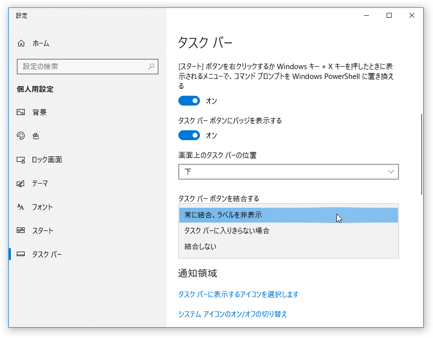
Task: Open the フォント icon
Action: [x=21, y=207]
